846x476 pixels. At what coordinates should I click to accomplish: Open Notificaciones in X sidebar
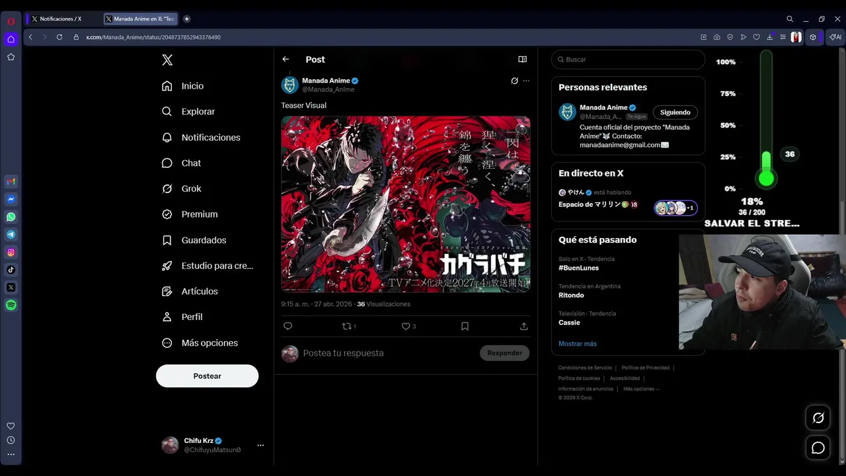pos(202,138)
